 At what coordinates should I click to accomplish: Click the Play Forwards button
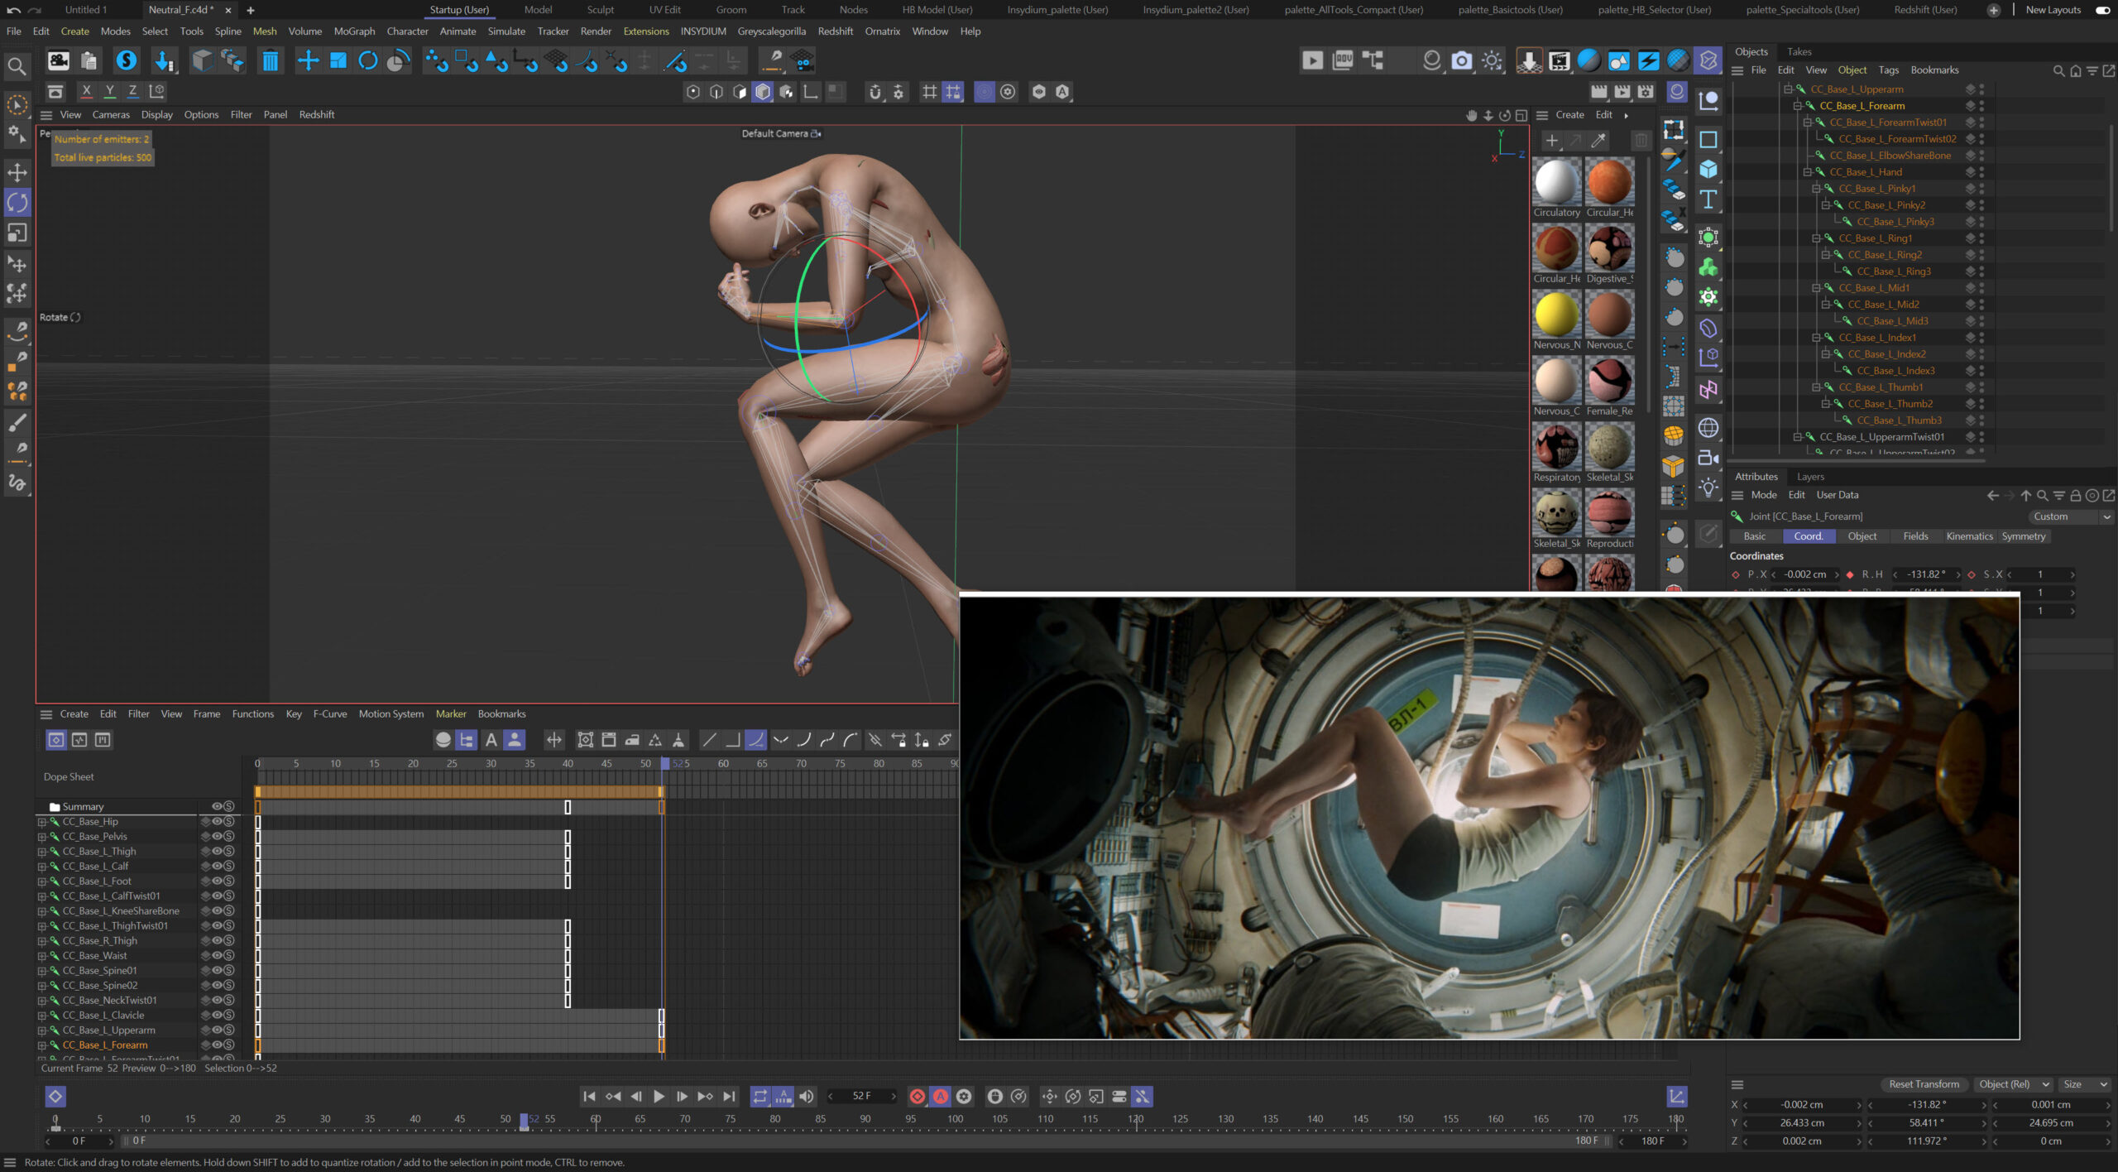[659, 1096]
